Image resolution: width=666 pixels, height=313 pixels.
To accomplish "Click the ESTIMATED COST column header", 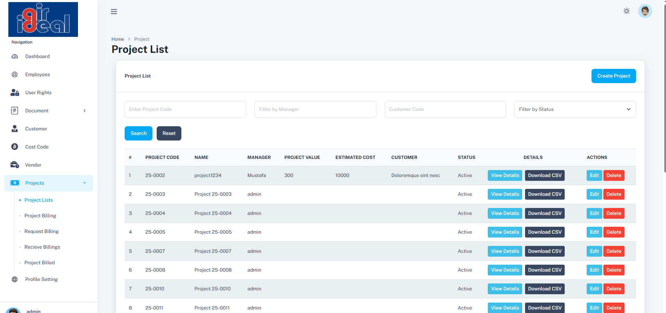I will click(355, 157).
